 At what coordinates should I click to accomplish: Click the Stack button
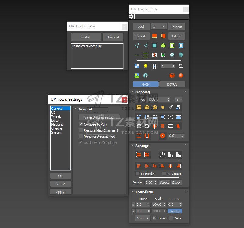click(176, 183)
